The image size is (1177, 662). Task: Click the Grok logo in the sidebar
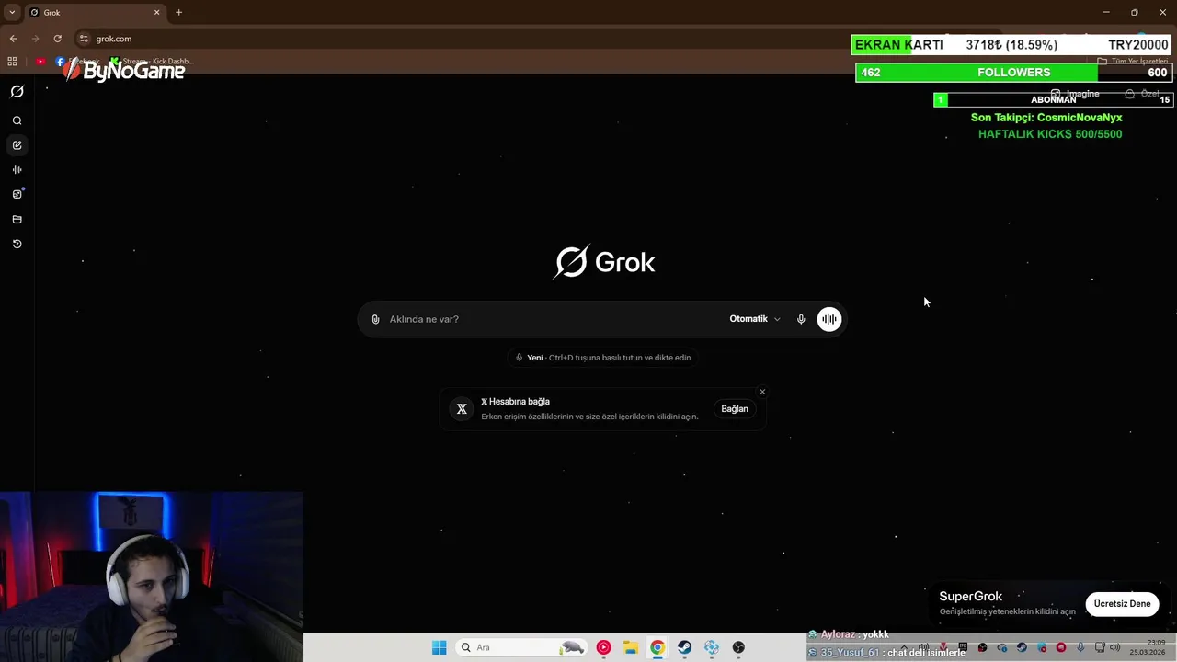coord(17,91)
